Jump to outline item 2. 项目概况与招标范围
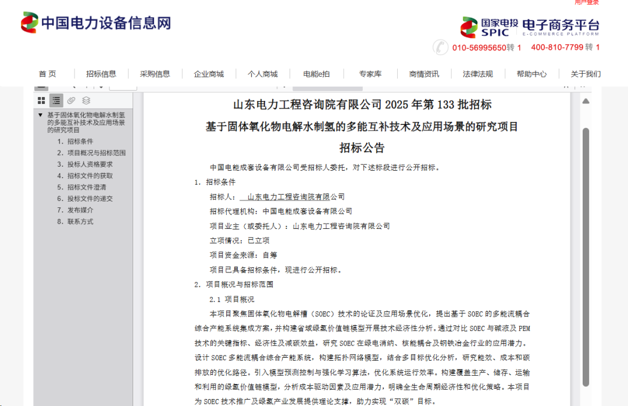Viewport: 628px width, 406px height. [91, 153]
